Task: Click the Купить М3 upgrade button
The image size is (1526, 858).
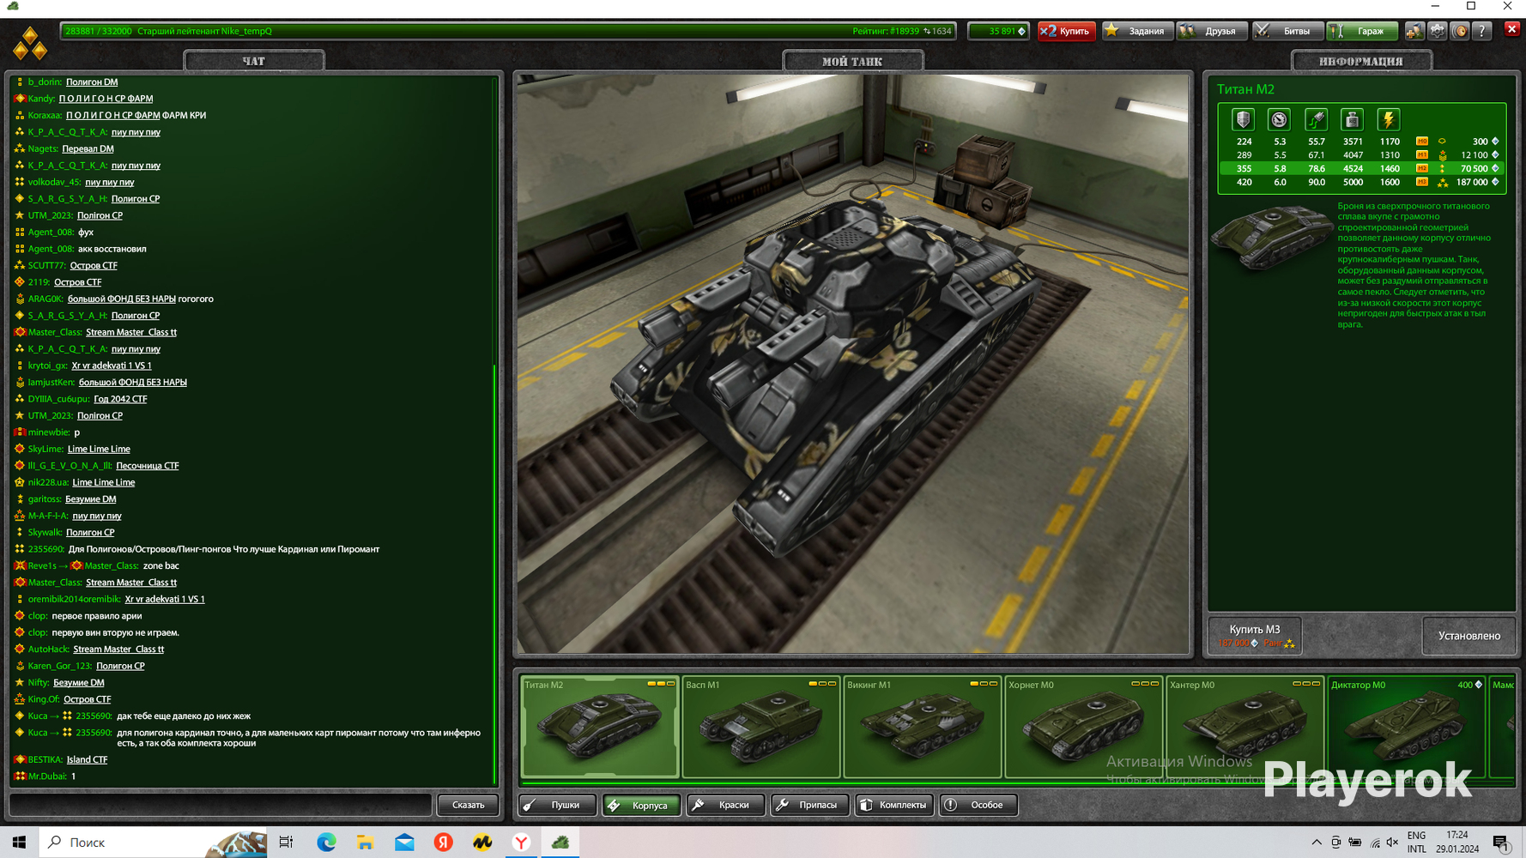Action: pyautogui.click(x=1255, y=635)
